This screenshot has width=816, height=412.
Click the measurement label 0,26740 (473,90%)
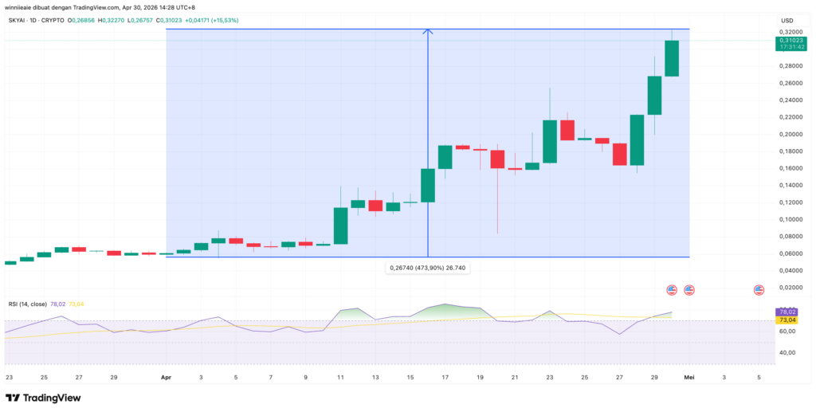[428, 269]
